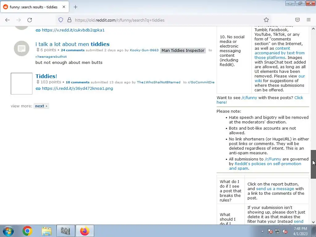Screen dimensions: 316x237
Task: Click the forward navigation arrow
Action: [19, 20]
